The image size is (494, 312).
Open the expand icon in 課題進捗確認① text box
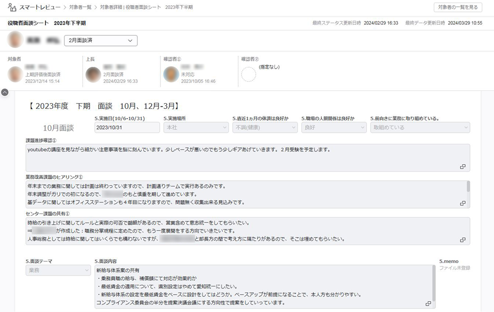point(463,166)
